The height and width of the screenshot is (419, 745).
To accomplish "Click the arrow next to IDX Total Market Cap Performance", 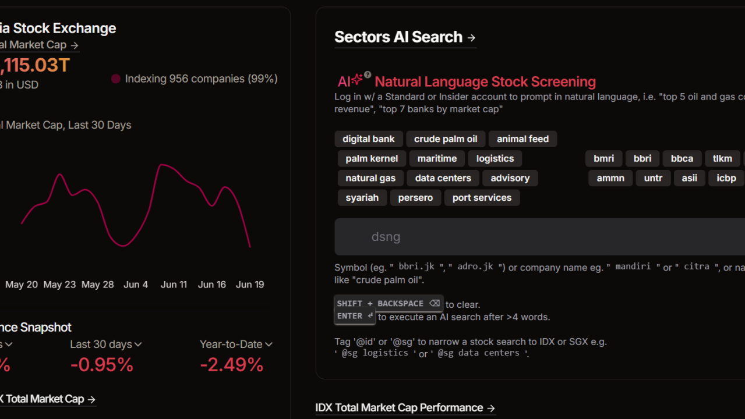I will [x=491, y=408].
